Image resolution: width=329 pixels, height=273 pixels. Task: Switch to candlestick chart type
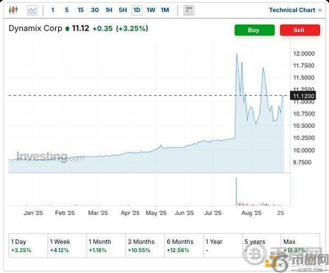[x=13, y=10]
